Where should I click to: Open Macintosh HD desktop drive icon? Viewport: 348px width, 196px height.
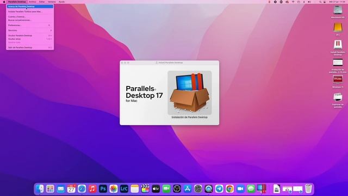[x=338, y=10]
